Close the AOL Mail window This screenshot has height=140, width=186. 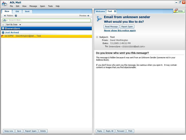click(x=184, y=2)
